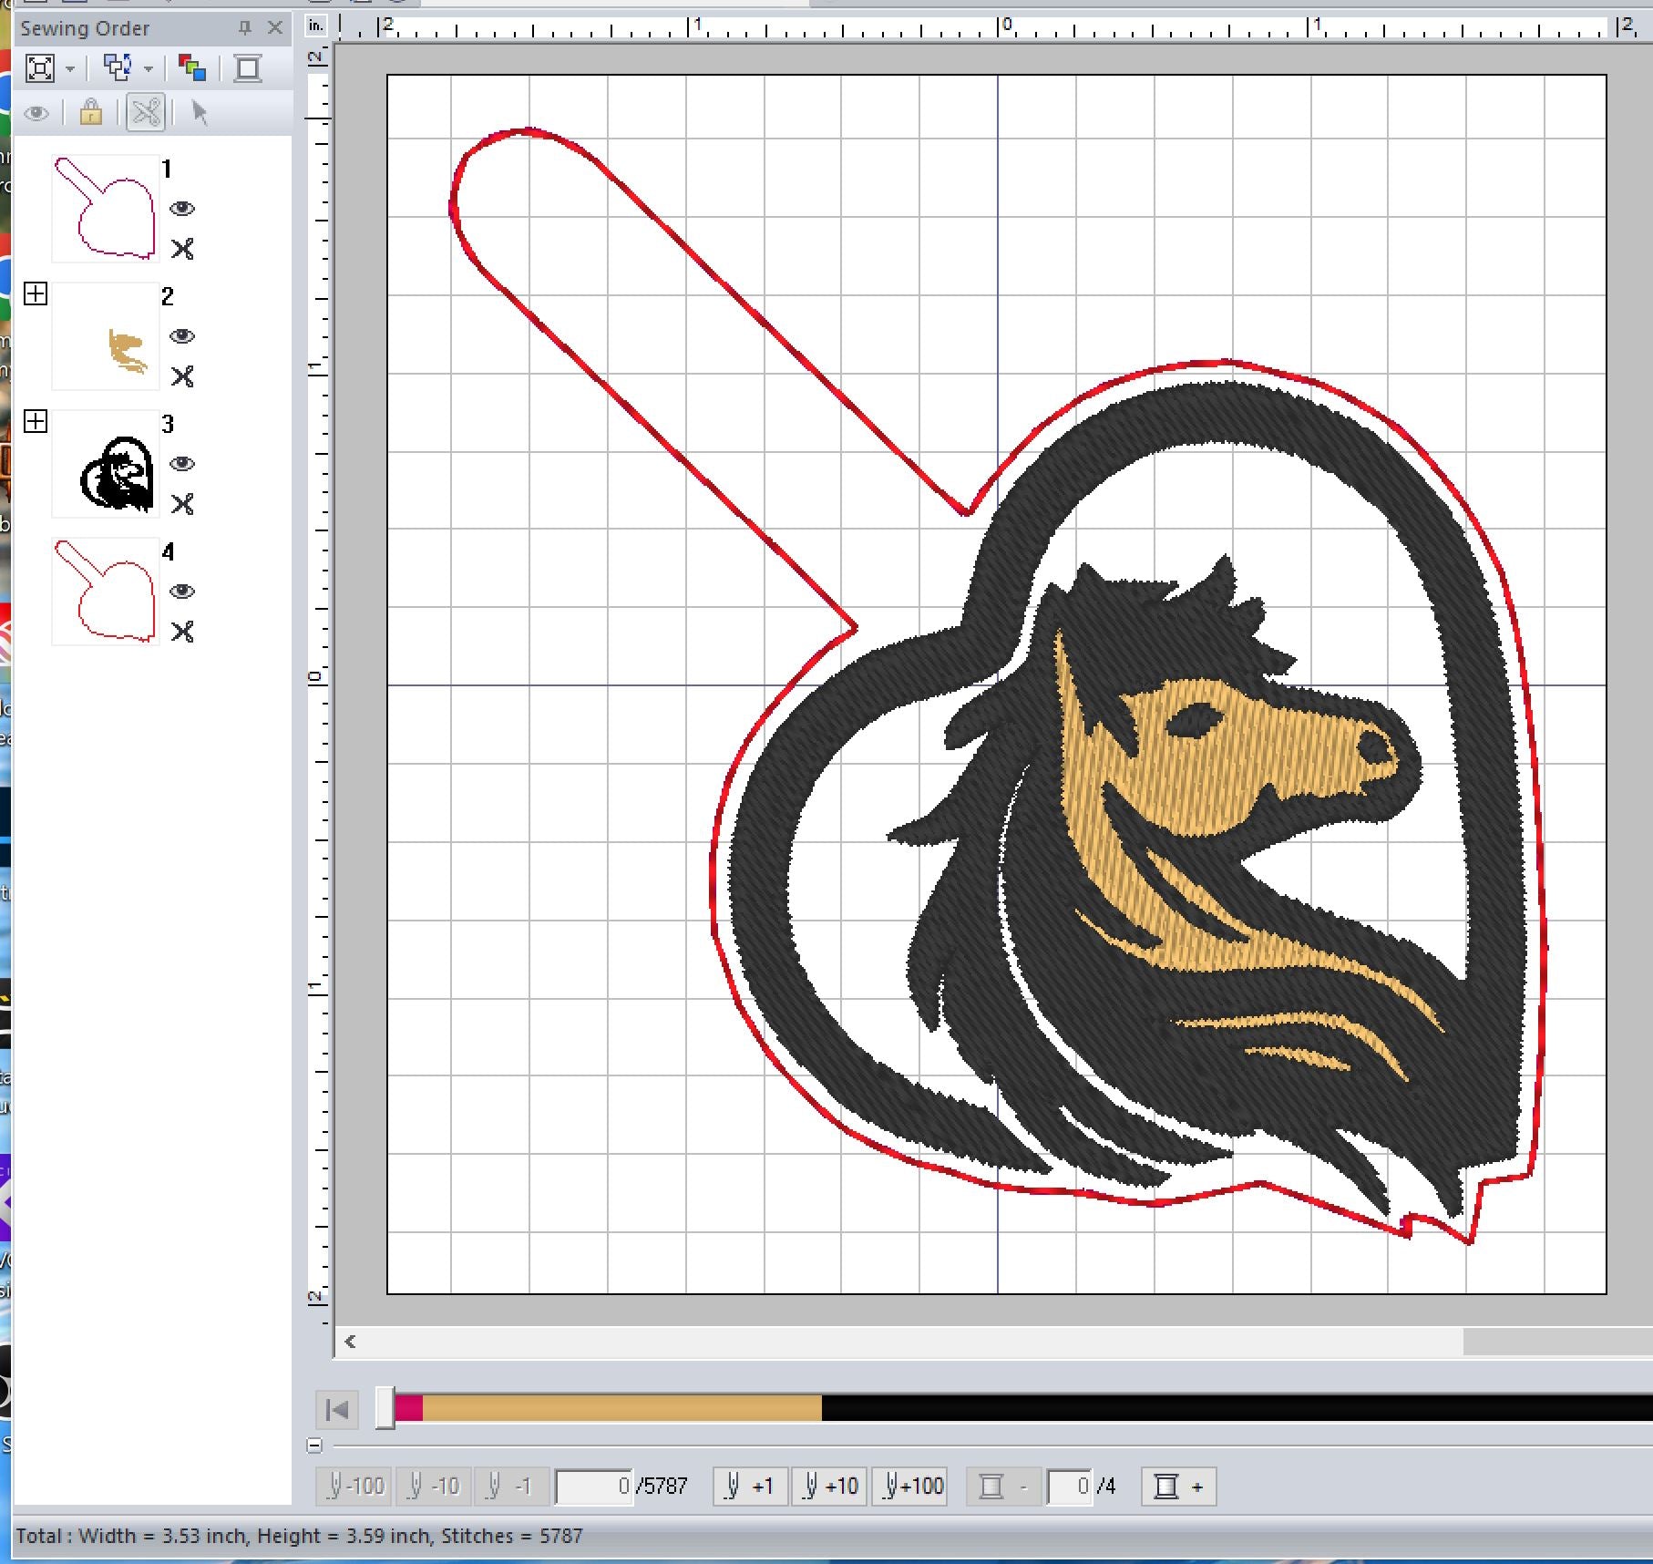The height and width of the screenshot is (1564, 1653).
Task: Click the scissors icon on sewing item 3
Action: point(182,504)
